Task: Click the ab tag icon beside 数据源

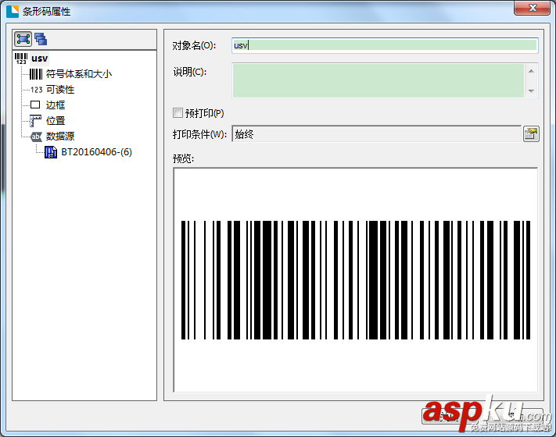Action: click(36, 137)
